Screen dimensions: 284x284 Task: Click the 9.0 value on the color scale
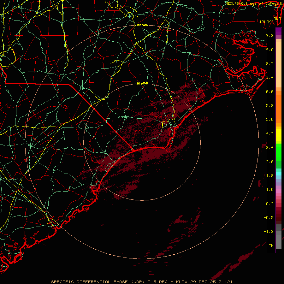pos(270,50)
